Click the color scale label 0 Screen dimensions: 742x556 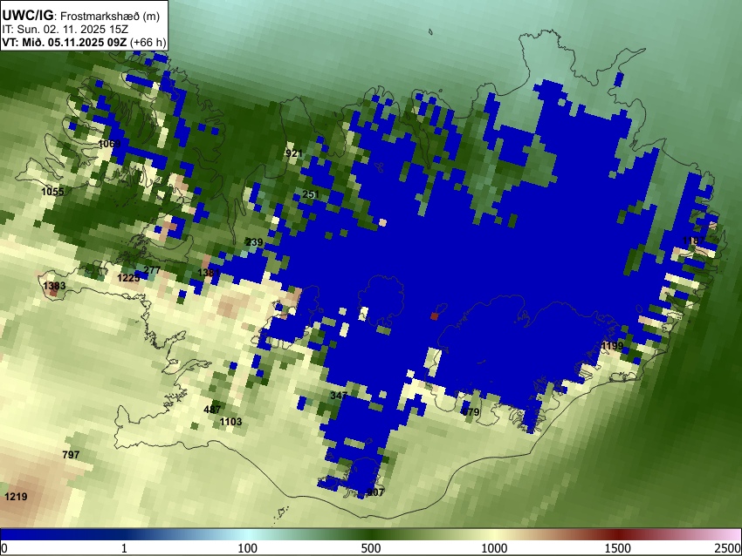pyautogui.click(x=4, y=548)
